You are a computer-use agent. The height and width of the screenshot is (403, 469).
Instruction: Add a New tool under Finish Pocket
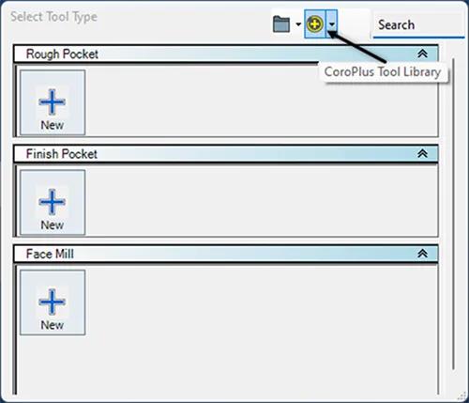53,202
